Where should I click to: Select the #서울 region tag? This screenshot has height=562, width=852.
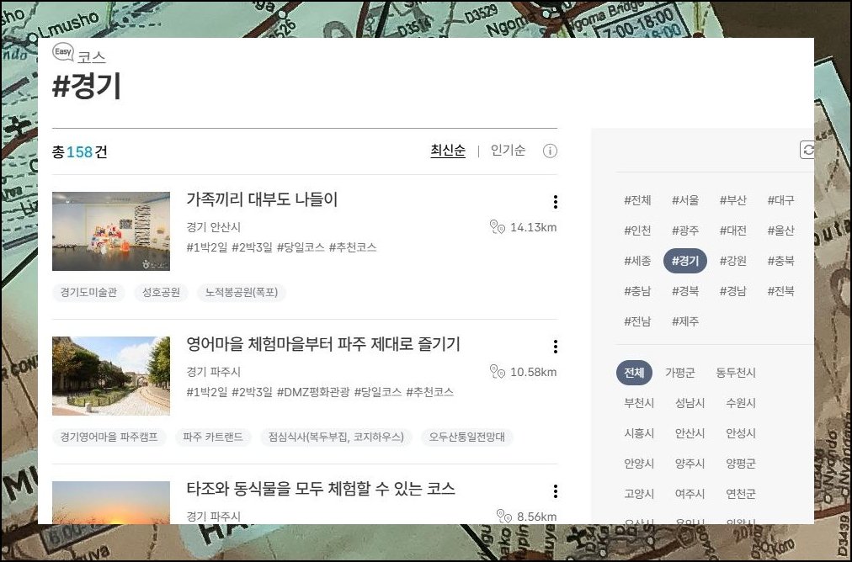tap(685, 200)
